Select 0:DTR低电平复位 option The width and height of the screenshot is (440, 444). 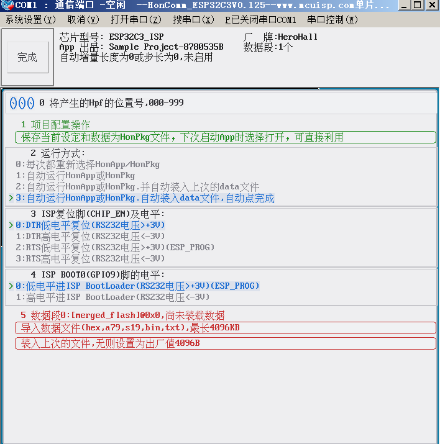90,225
